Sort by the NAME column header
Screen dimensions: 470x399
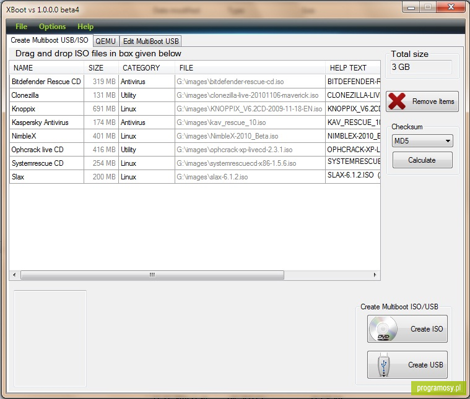point(46,67)
